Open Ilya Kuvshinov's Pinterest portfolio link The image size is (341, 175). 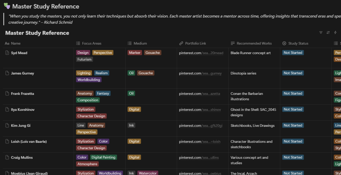pos(200,110)
